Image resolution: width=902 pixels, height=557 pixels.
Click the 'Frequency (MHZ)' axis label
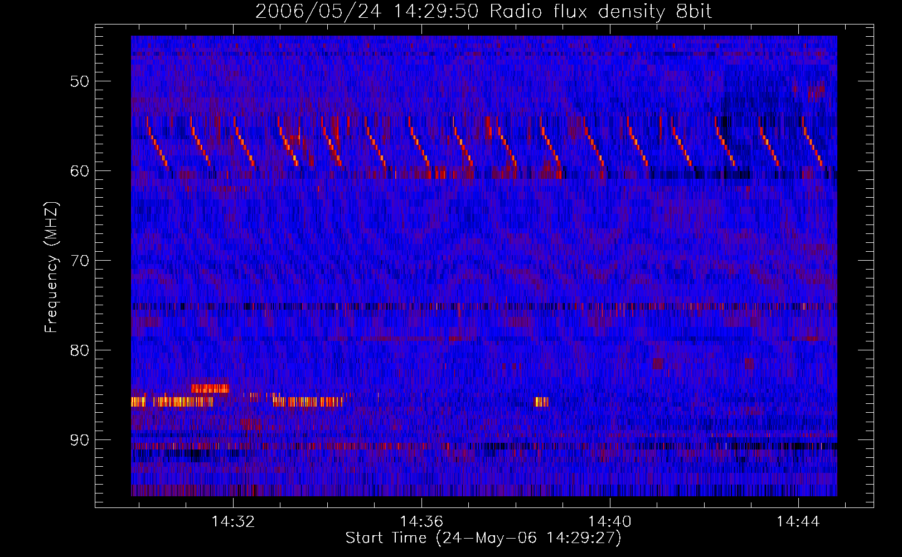(x=52, y=267)
